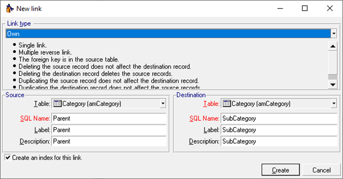Image resolution: width=343 pixels, height=179 pixels.
Task: Click the table icon in Destination Table field
Action: pyautogui.click(x=226, y=104)
